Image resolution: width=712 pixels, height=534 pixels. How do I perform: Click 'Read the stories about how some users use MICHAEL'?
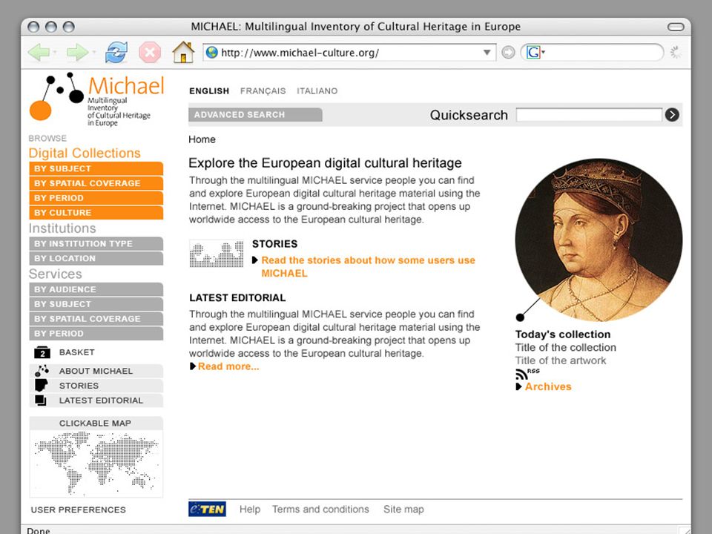(369, 266)
